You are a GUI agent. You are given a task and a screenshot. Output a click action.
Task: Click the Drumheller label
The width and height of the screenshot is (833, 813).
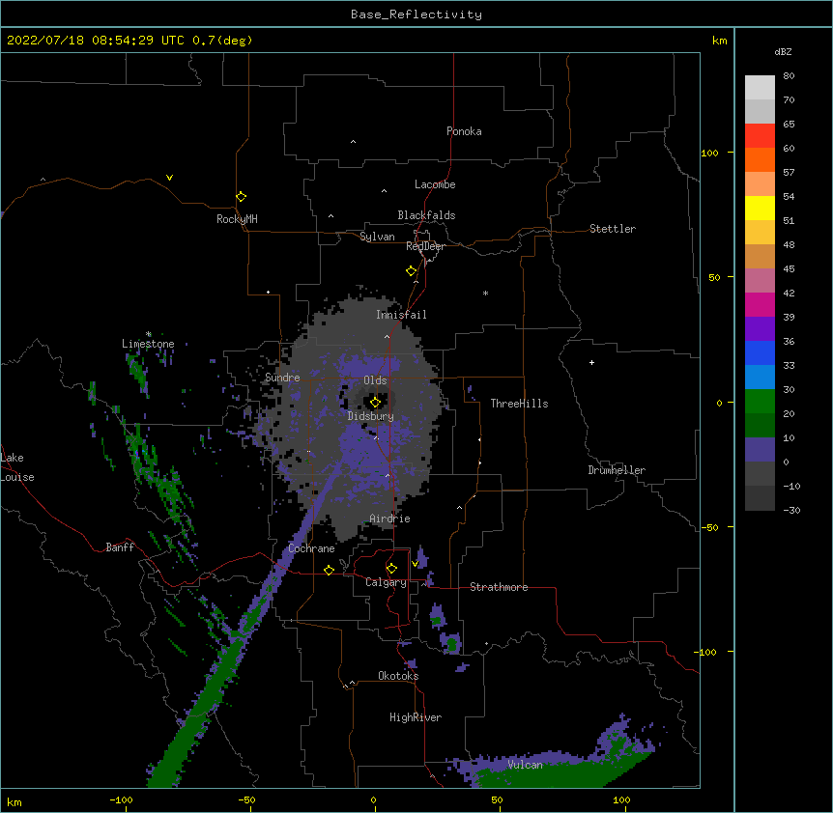tap(617, 470)
